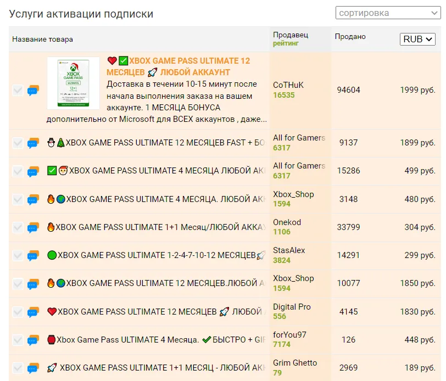
Task: Click seller name forYou97
Action: [x=289, y=335]
